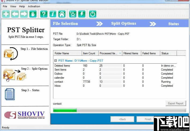
Task: Click the lightning bolt Activate icon
Action: [82, 14]
